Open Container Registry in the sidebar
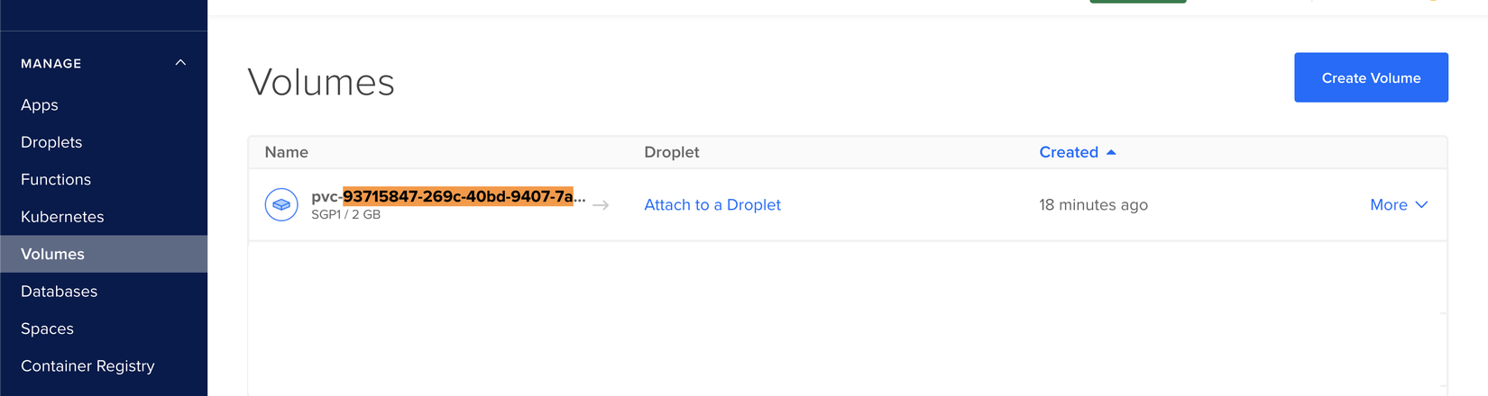Screen dimensions: 1488x396 pos(87,366)
